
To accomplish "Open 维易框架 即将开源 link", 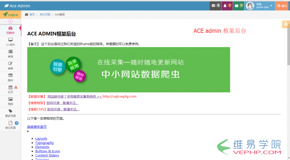I will 63,103.
